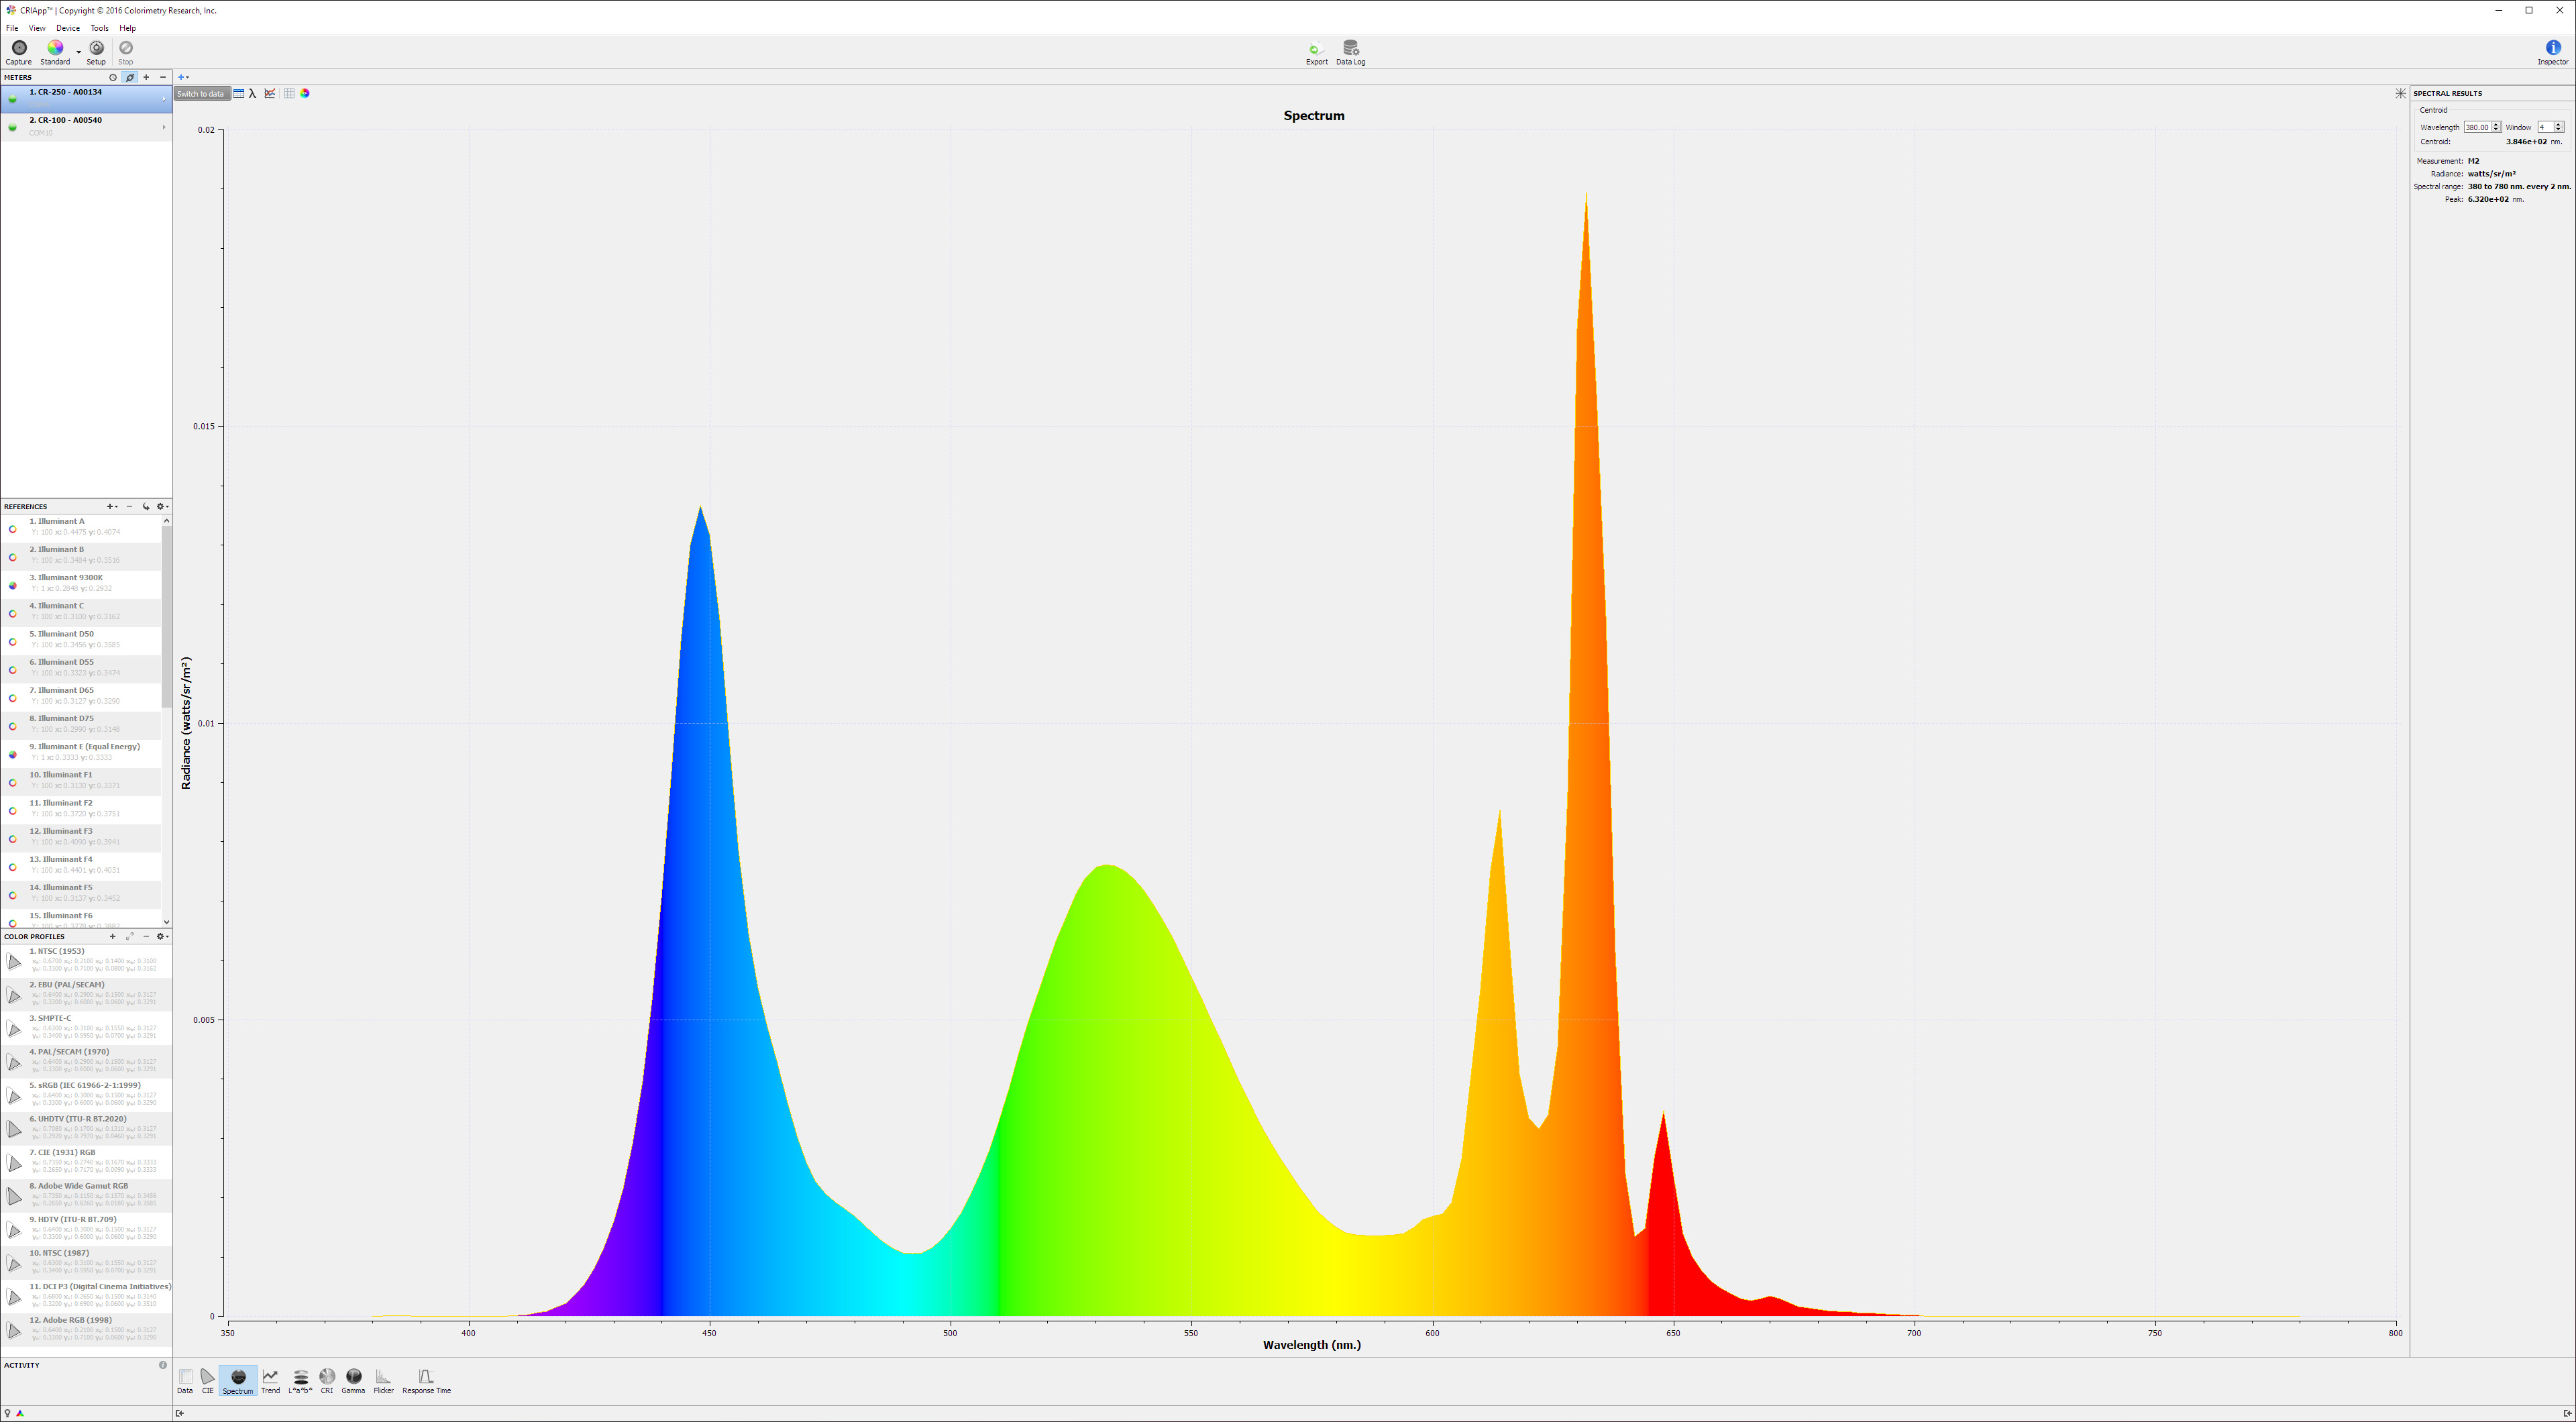Switch to the CIE view
Viewport: 2576px width, 1422px height.
207,1381
